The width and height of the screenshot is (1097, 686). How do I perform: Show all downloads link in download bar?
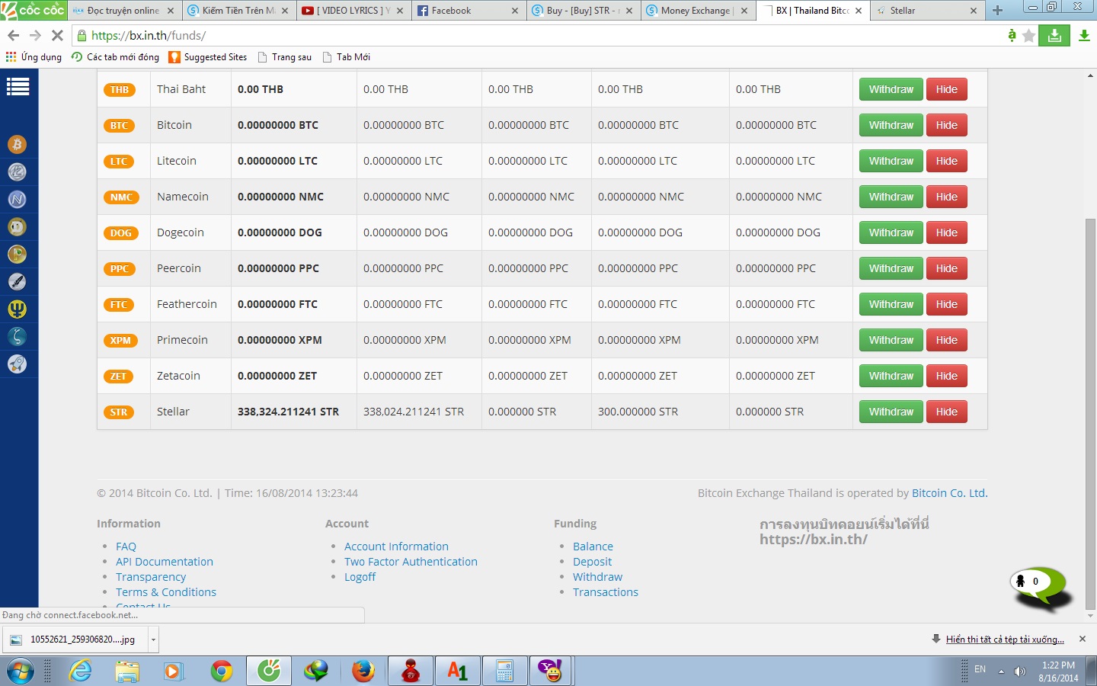click(x=1005, y=640)
